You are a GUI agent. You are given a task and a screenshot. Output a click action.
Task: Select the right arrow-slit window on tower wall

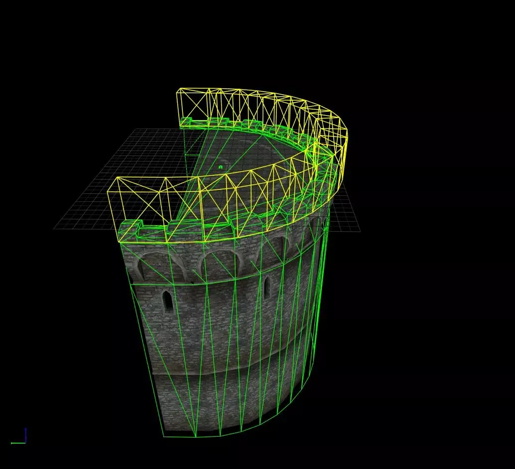[266, 288]
